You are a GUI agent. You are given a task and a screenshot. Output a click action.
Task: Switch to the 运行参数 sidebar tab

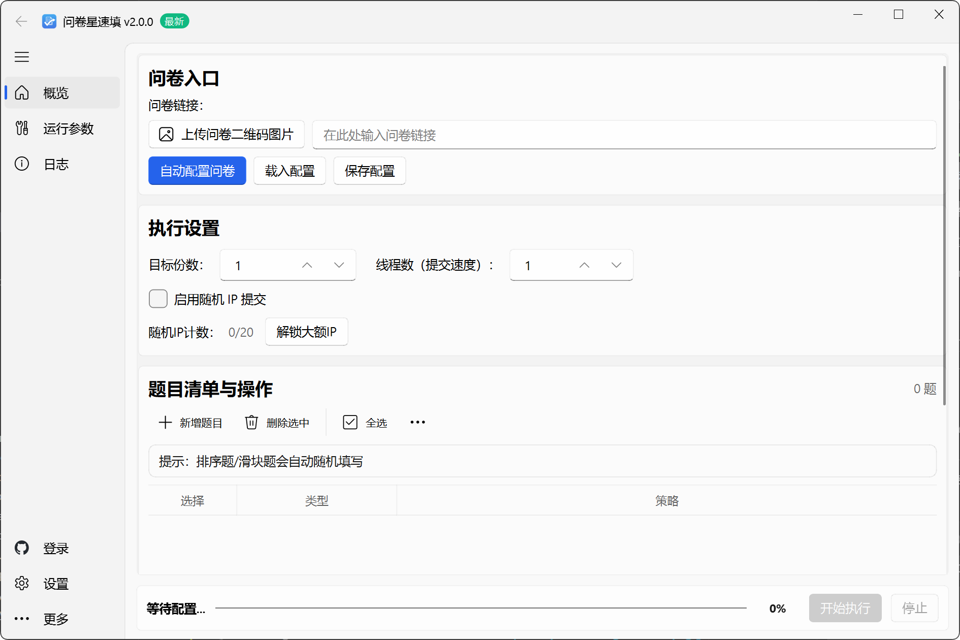[x=68, y=129]
